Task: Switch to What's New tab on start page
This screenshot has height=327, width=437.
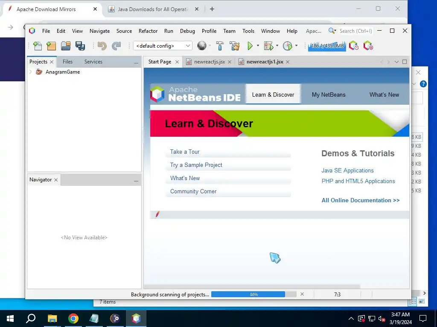Action: (x=384, y=95)
